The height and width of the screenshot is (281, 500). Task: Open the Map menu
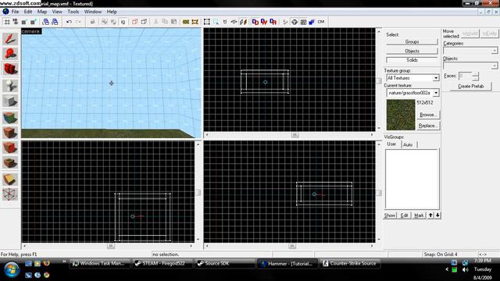point(42,12)
